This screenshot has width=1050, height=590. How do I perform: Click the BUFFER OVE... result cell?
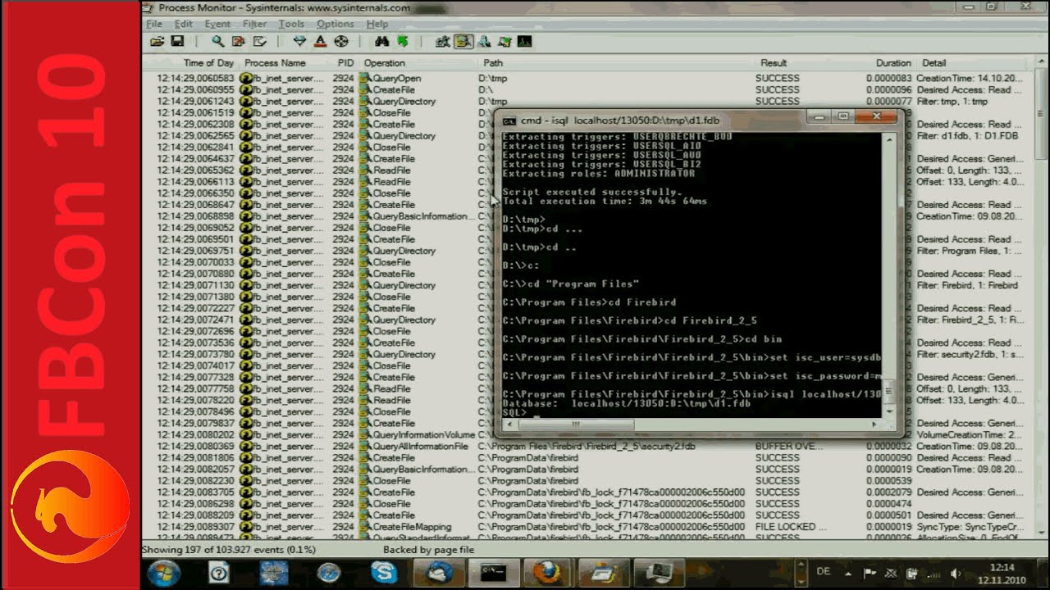click(789, 447)
